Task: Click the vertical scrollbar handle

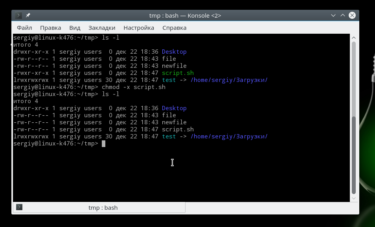Action: (354, 155)
